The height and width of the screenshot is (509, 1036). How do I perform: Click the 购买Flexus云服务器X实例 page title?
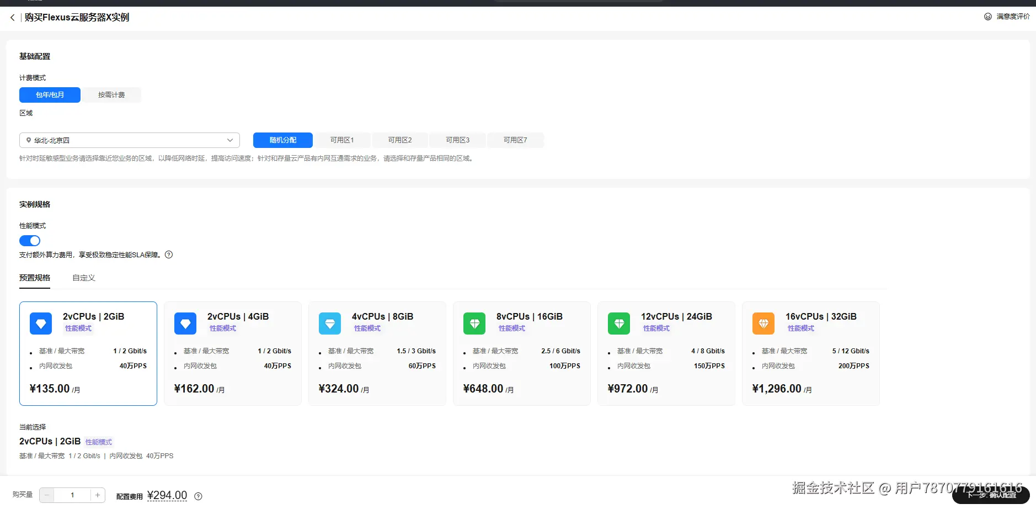77,18
